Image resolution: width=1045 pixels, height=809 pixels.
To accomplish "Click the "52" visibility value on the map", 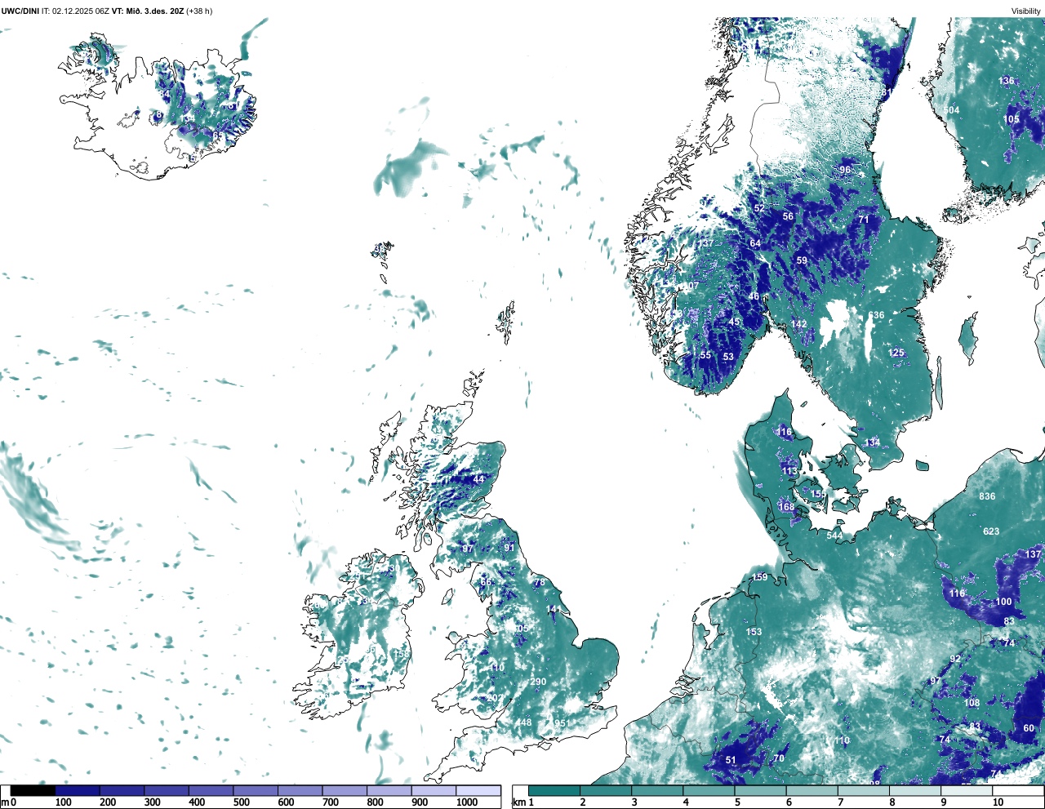I will pos(759,208).
